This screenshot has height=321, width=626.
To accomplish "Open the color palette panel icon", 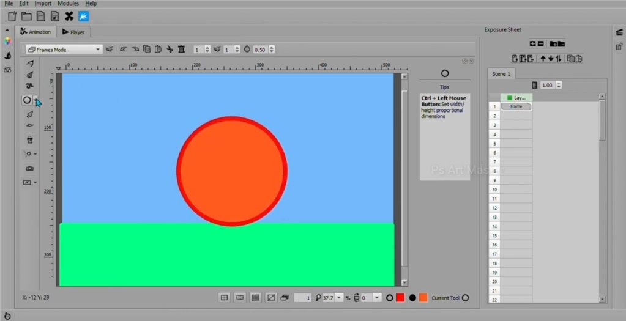I will tap(7, 42).
